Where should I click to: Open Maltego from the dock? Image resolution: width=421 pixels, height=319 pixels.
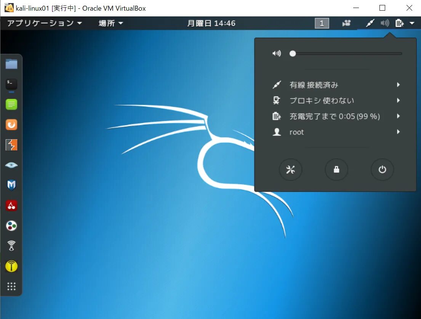point(11,185)
